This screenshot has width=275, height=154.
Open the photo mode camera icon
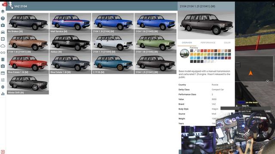click(x=3, y=66)
